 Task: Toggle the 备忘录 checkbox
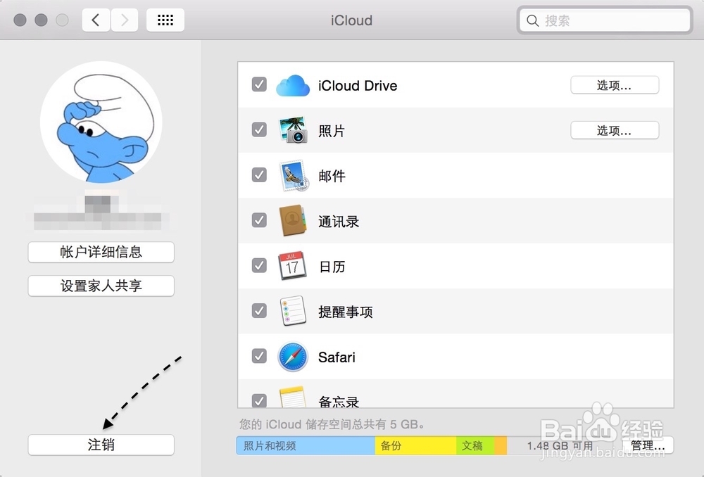point(259,400)
